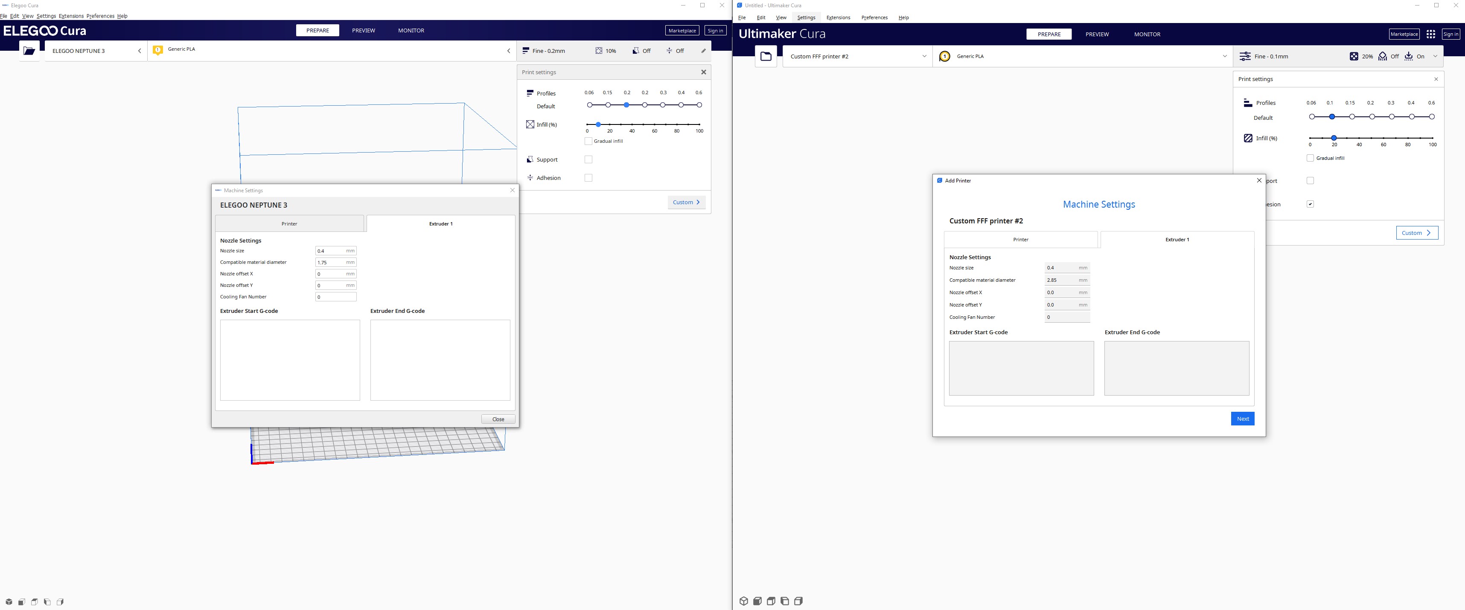Select right view icon in Ultimaker Cura

tap(798, 601)
